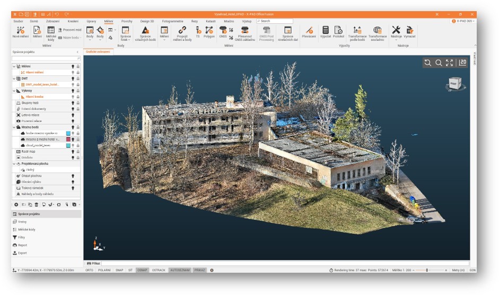Select the TS total station tool
499x295 pixels.
198,32
